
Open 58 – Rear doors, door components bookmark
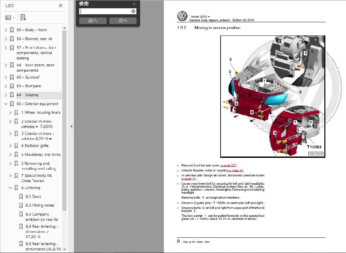coord(36,68)
